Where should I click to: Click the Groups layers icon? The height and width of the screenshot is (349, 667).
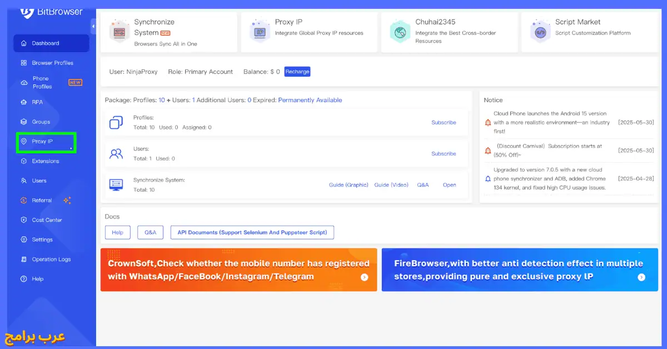coord(23,122)
